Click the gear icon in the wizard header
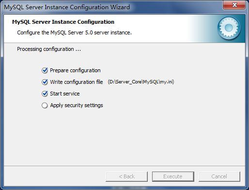Image resolution: width=249 pixels, height=190 pixels. pos(229,28)
